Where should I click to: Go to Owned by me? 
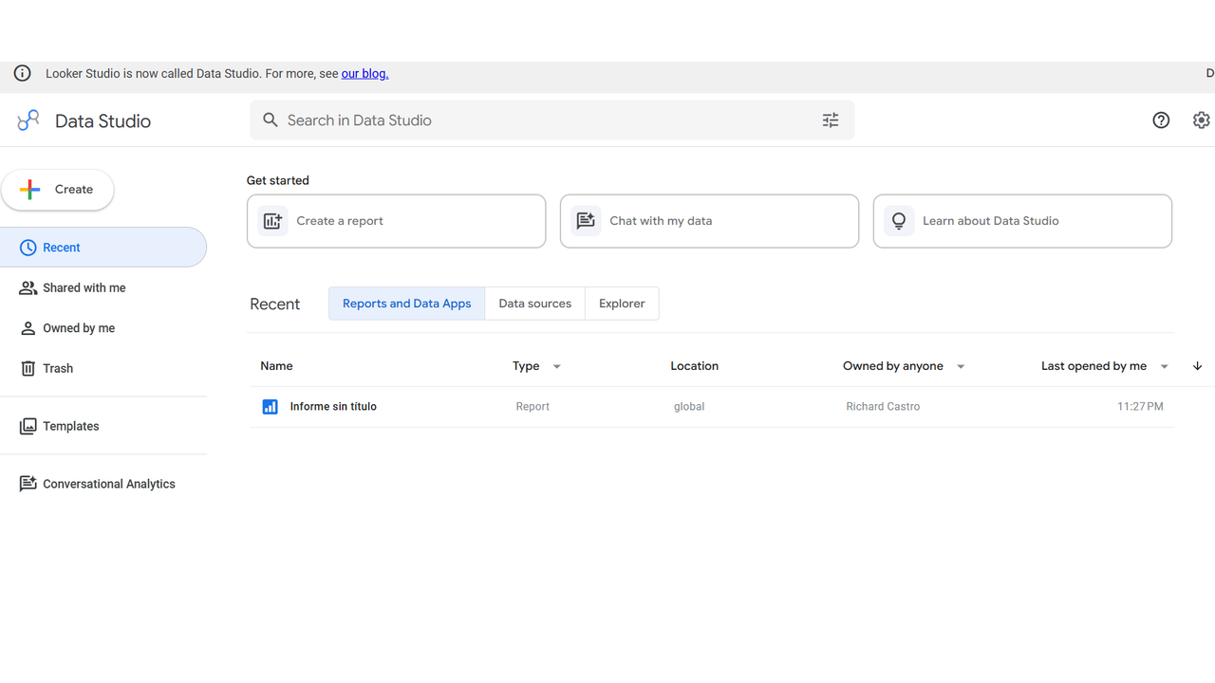coord(103,328)
